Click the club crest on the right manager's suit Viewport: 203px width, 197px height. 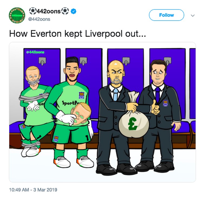(165, 103)
